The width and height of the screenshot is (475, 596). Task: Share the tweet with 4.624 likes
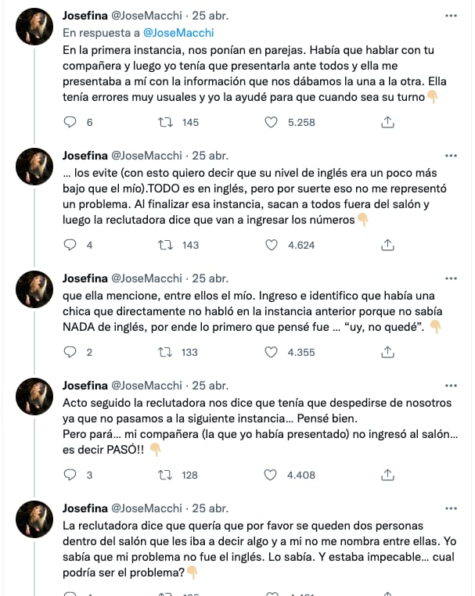pyautogui.click(x=387, y=245)
